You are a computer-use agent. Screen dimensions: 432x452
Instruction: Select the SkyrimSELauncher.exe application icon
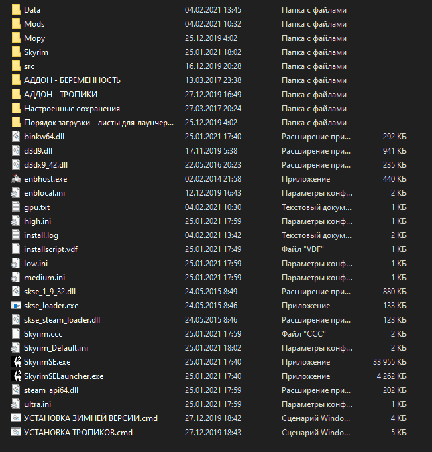point(17,376)
